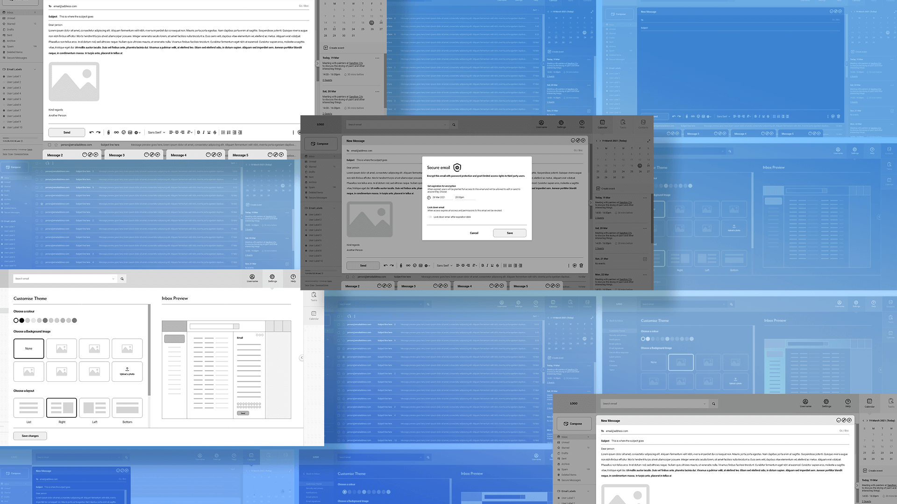The width and height of the screenshot is (897, 504).
Task: Click the clock icon beside the expiration date
Action: [x=429, y=197]
